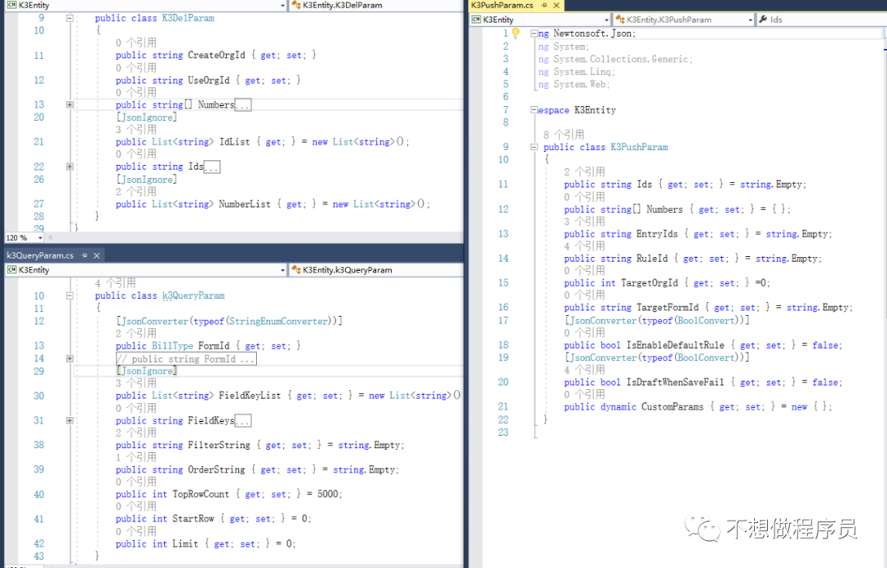Expand the collapsed FieldKeys property on line 31
This screenshot has width=887, height=568.
pyautogui.click(x=70, y=420)
